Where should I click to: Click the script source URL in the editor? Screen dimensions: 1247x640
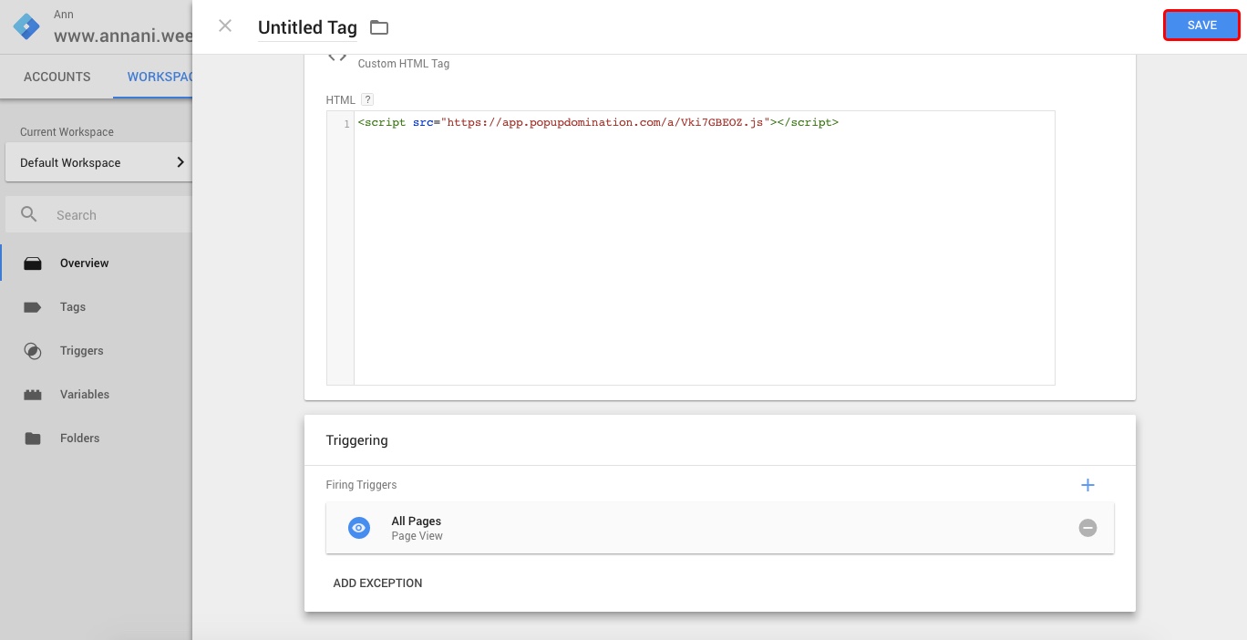click(606, 122)
